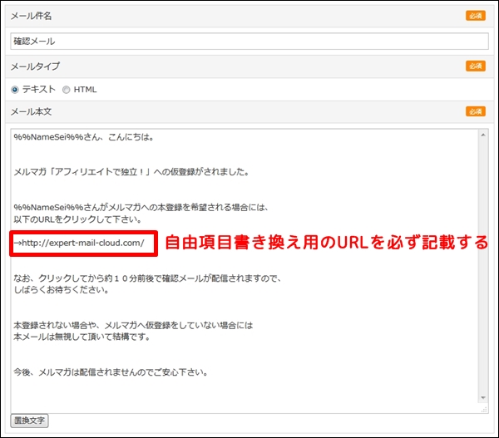The height and width of the screenshot is (438, 499).
Task: Click the line 本登録されない場合や、メルマガへ仮登録をしていない場合には
Action: (x=133, y=325)
